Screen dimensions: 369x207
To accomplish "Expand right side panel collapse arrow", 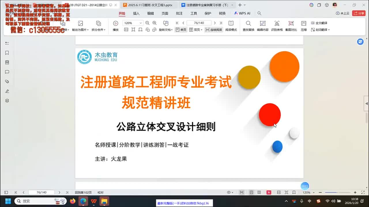I will [366, 103].
